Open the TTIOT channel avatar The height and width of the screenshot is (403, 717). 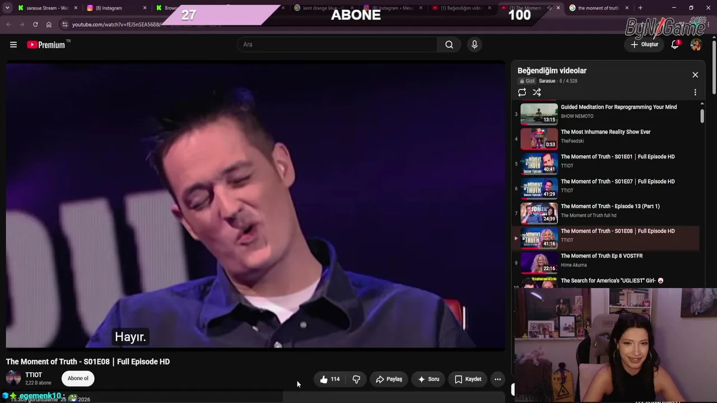coord(13,378)
